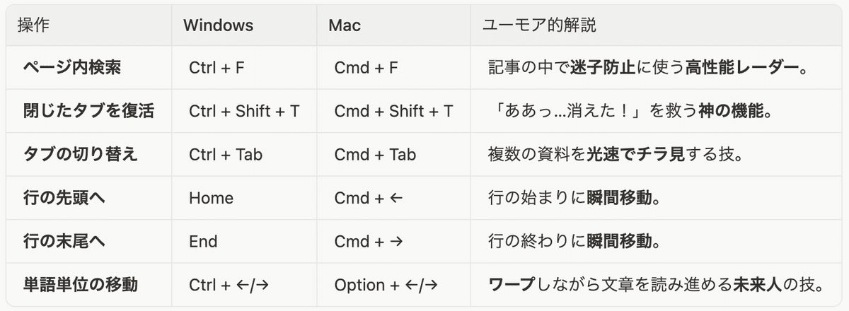Click the Cmd + Tab cell
This screenshot has height=311, width=849.
coord(375,154)
